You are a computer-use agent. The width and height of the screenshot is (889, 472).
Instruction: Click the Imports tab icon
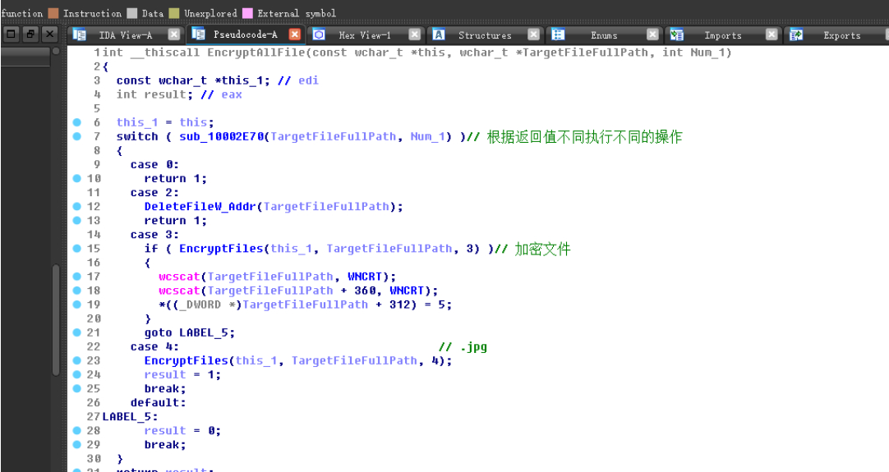[x=677, y=34]
